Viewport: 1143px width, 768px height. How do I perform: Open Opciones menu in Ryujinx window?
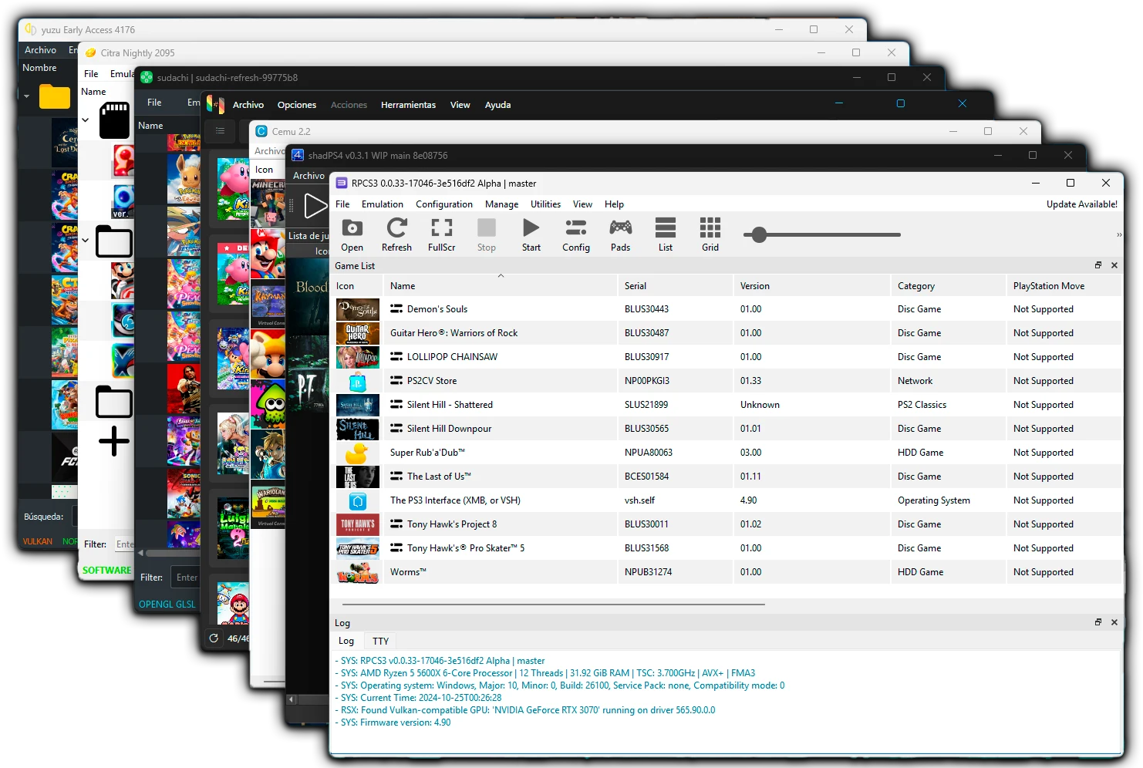[297, 105]
